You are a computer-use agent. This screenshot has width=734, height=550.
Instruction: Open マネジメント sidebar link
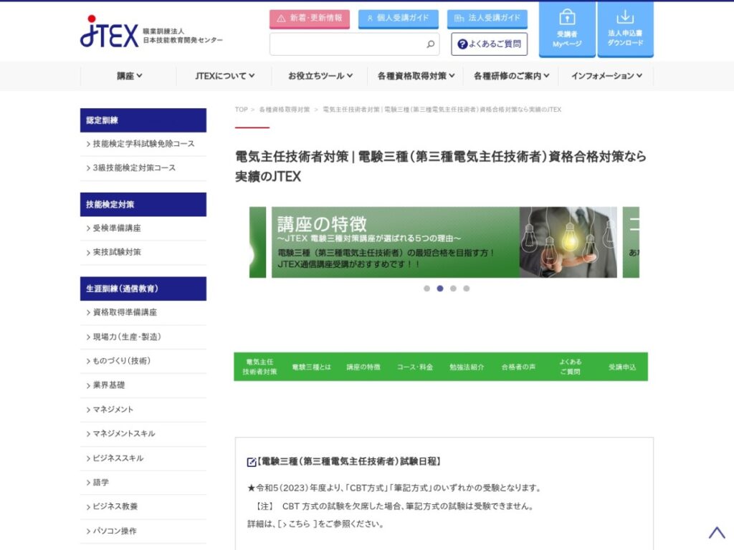click(143, 410)
